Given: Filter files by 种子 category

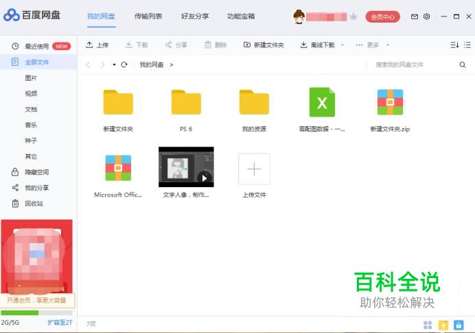Looking at the screenshot, I should [31, 140].
